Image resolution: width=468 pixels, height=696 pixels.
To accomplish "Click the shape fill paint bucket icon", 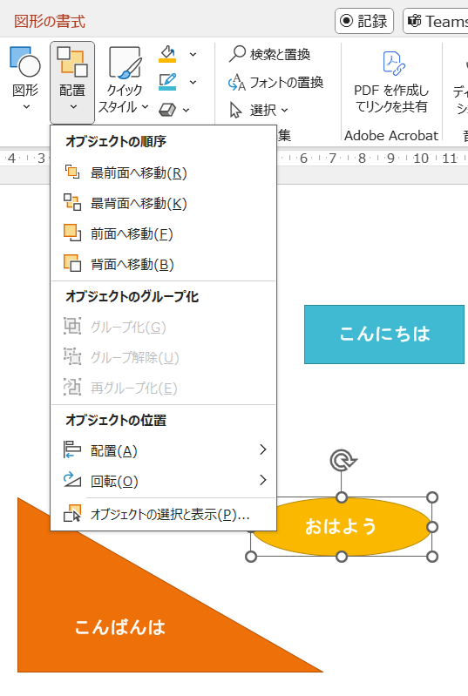I will (x=167, y=54).
